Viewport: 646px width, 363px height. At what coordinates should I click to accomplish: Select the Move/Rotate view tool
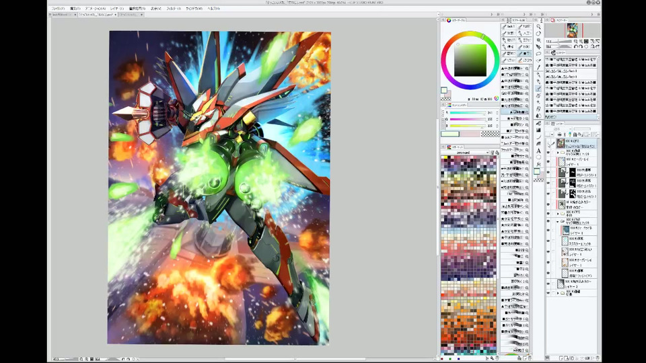(x=538, y=34)
